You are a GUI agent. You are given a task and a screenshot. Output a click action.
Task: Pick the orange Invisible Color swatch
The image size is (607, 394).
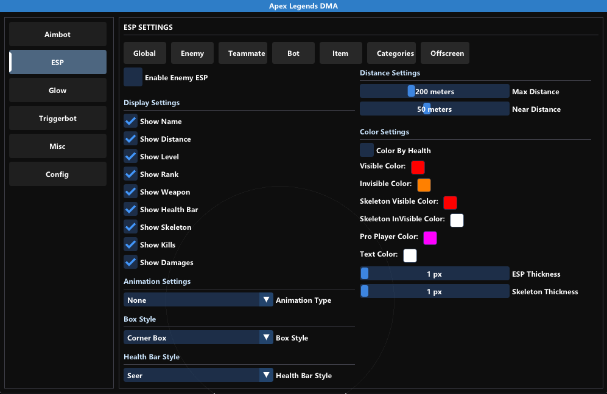tap(424, 185)
